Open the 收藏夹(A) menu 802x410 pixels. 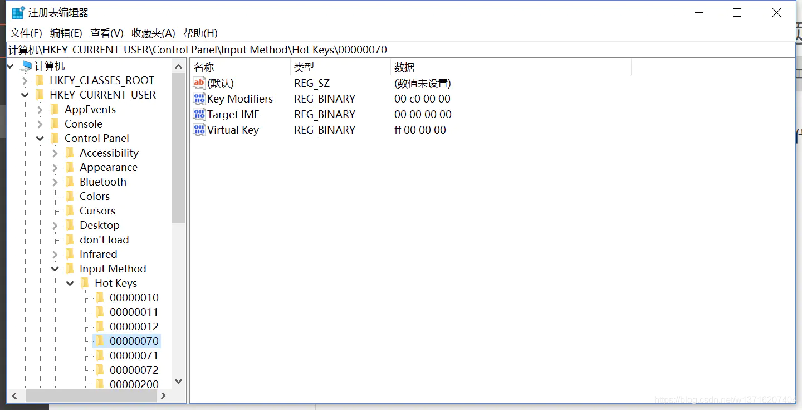(152, 33)
